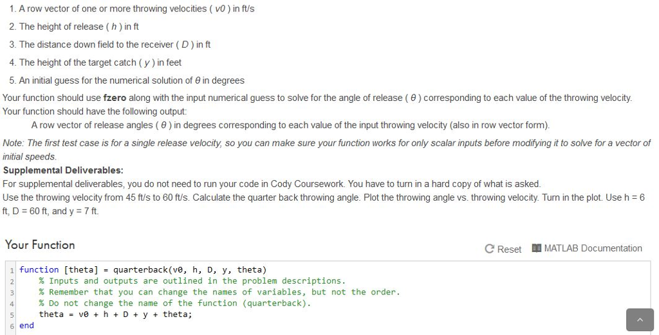Click the bold 'fzero' word
This screenshot has width=659, height=335.
pos(115,98)
